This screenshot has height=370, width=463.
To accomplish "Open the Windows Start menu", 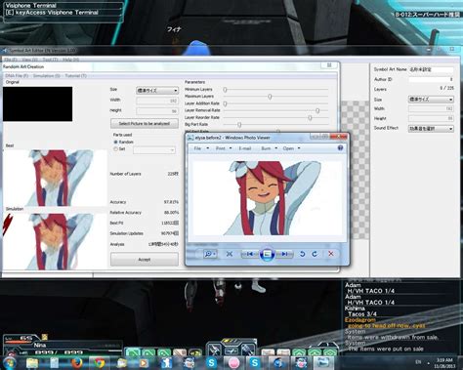I will pyautogui.click(x=10, y=363).
